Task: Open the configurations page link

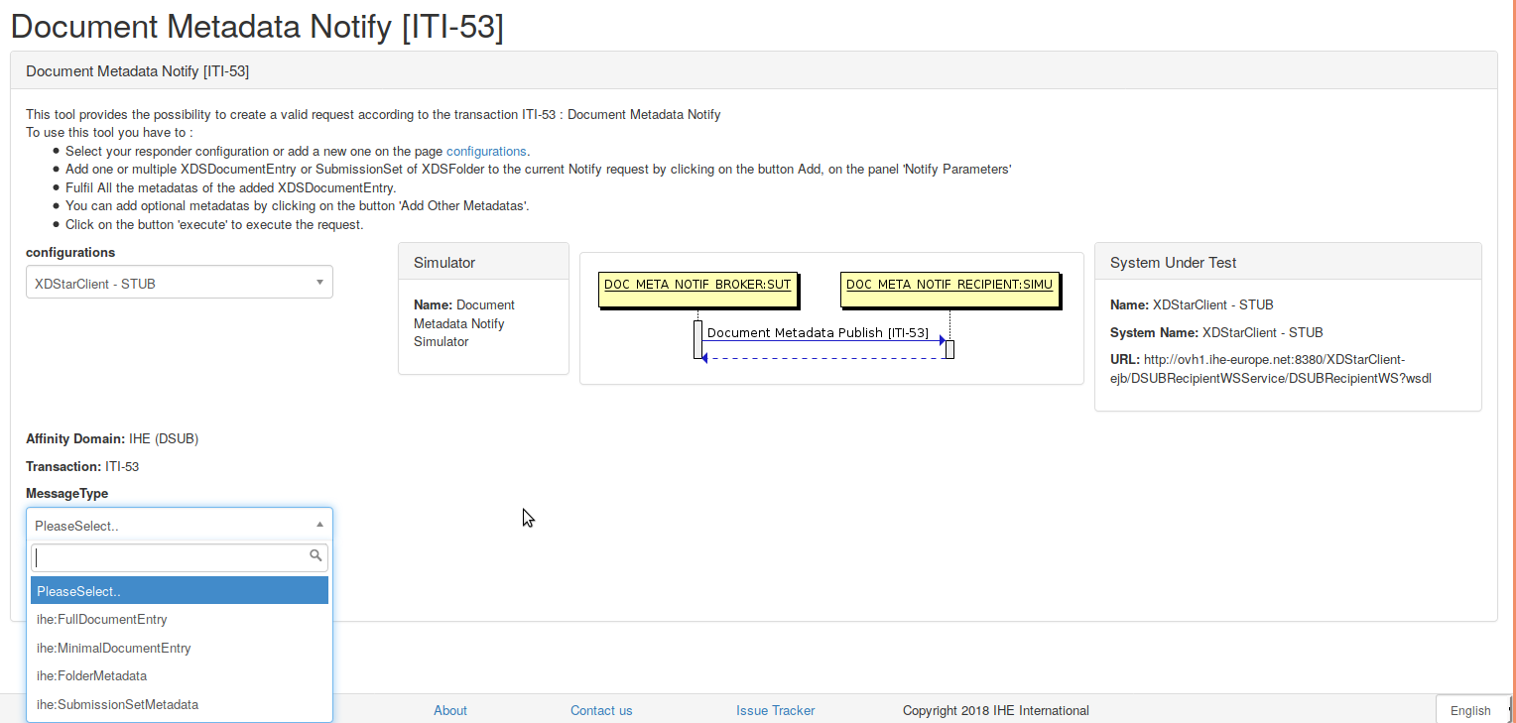Action: pyautogui.click(x=486, y=151)
